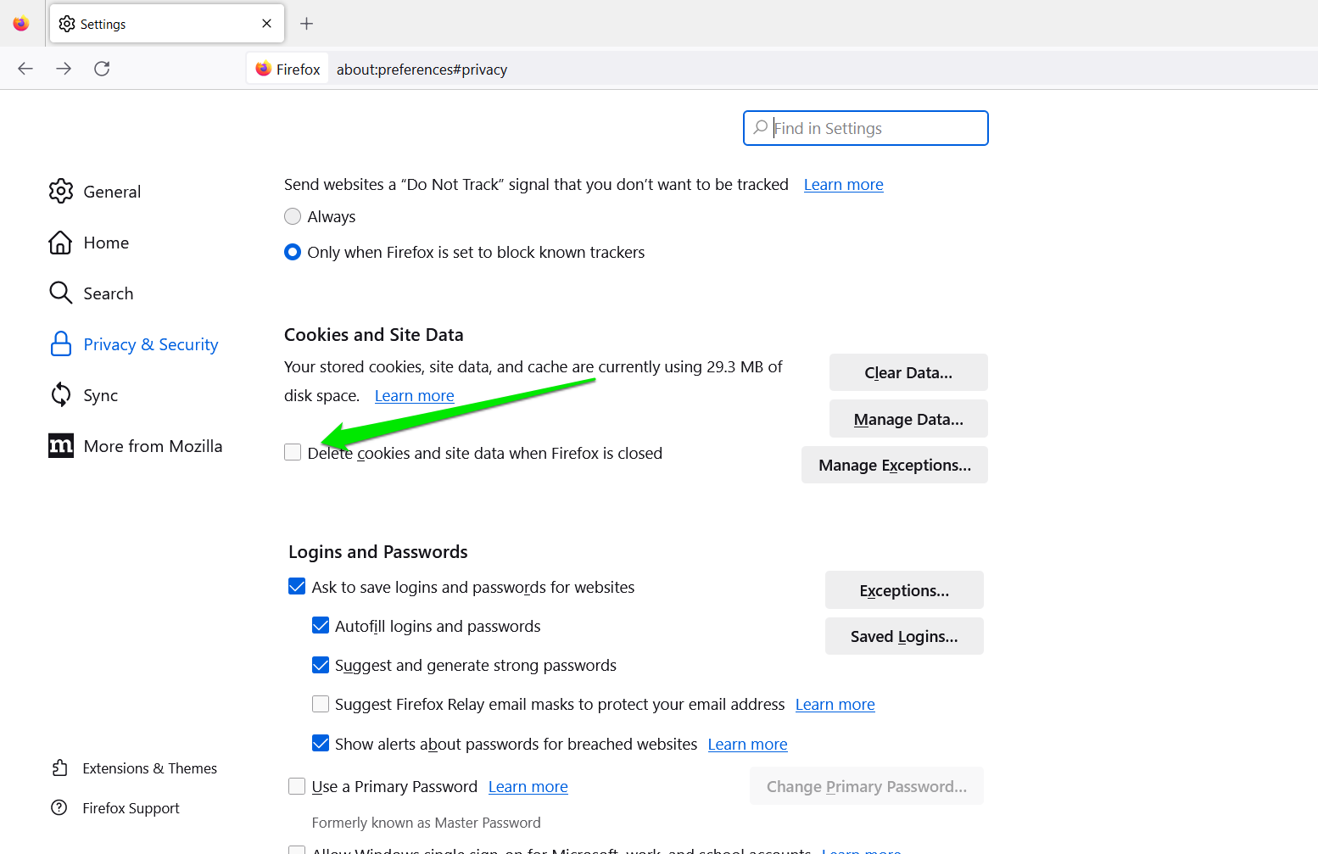Click the Firefox logo in the title bar

(21, 24)
